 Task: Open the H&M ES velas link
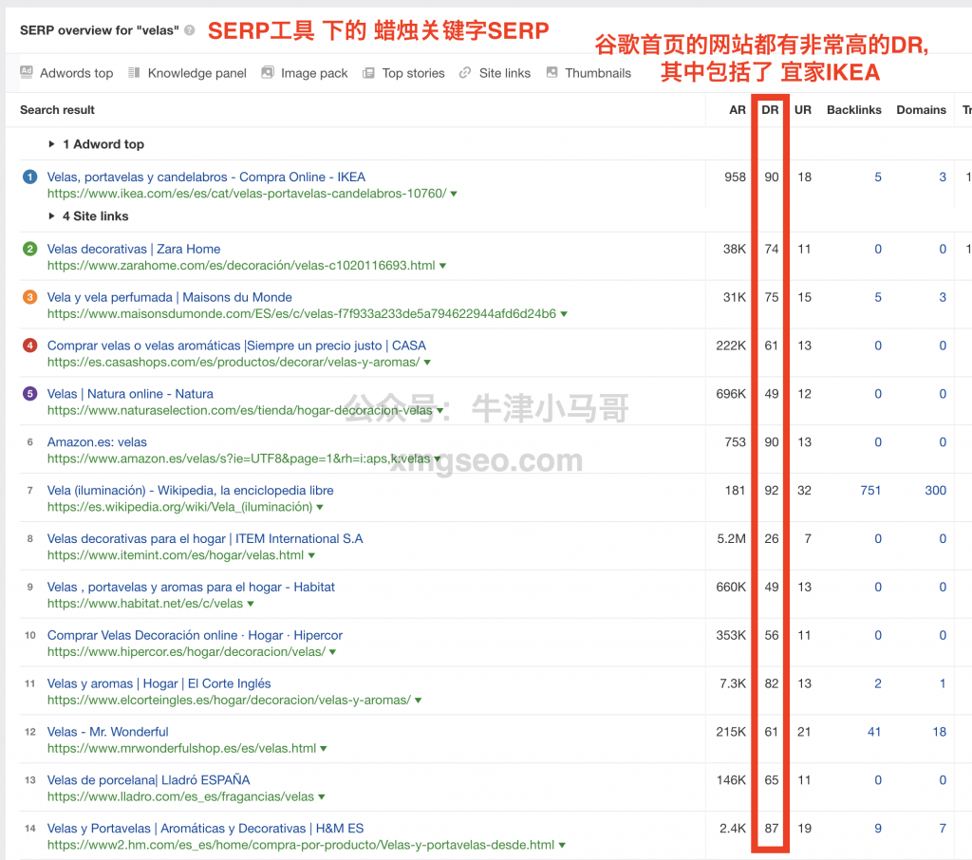point(206,829)
